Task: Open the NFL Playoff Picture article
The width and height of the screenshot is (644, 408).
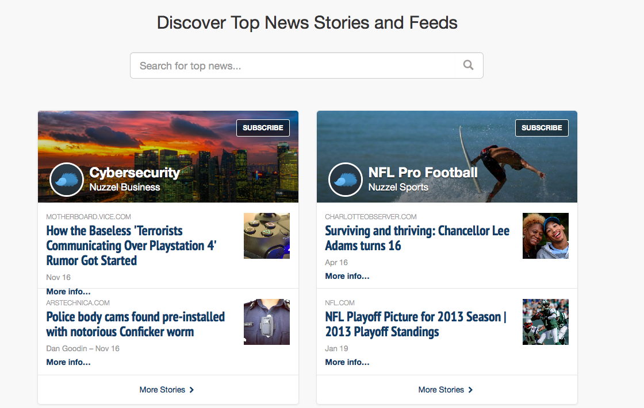Action: tap(415, 324)
